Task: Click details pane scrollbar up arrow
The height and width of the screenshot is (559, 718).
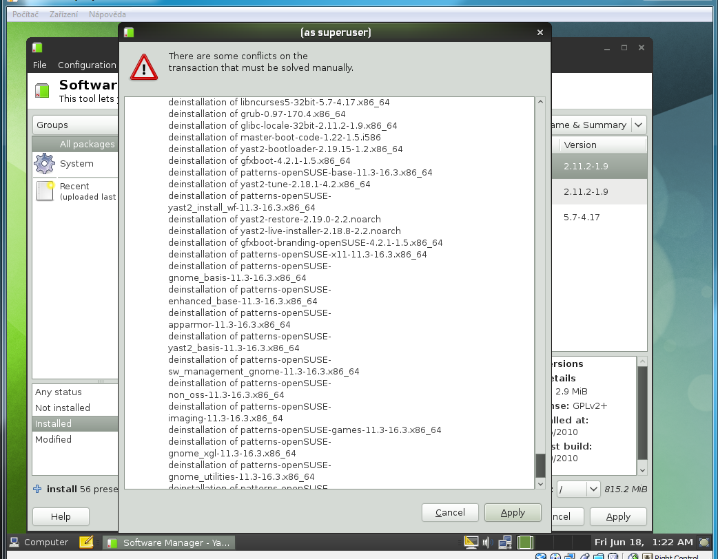Action: [642, 361]
